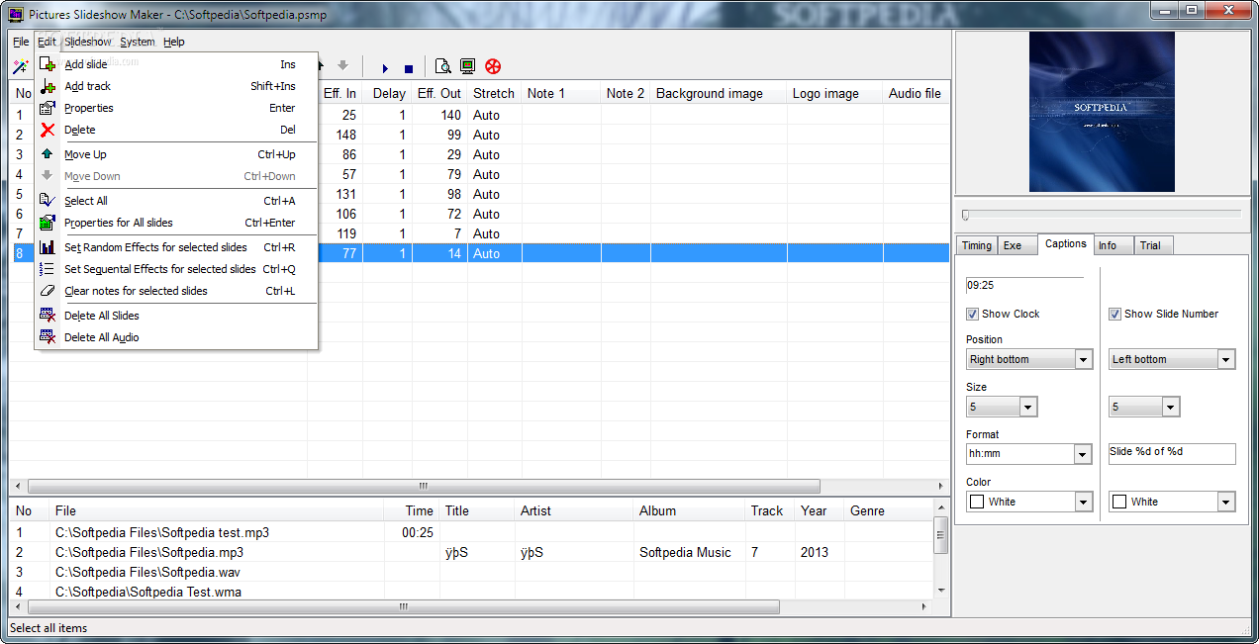Click the Add slide icon in Edit menu

[x=48, y=64]
